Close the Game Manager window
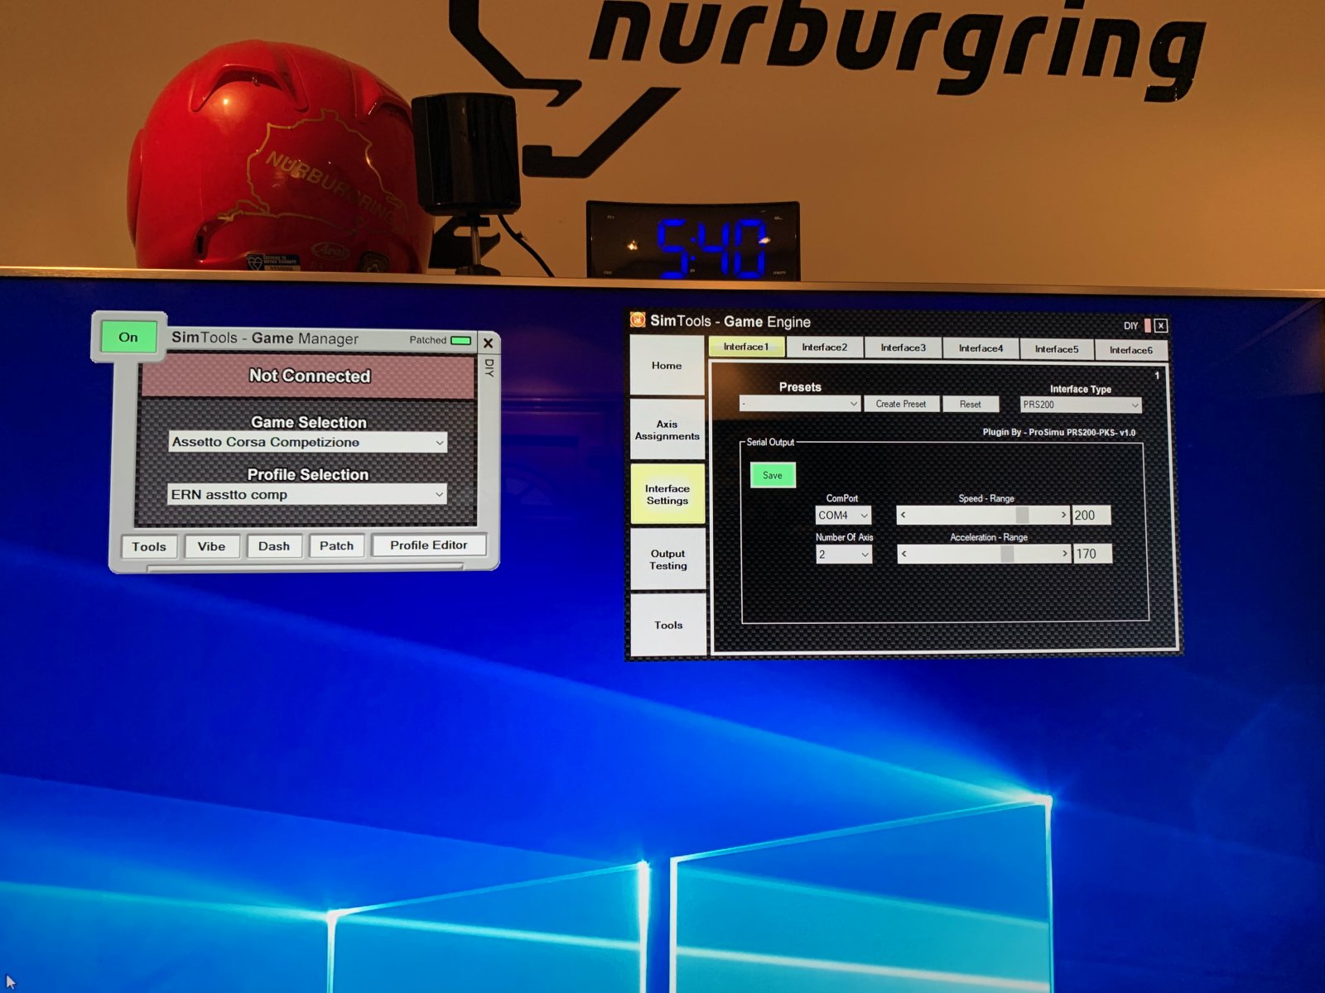Screen dimensions: 1325x993 click(489, 343)
